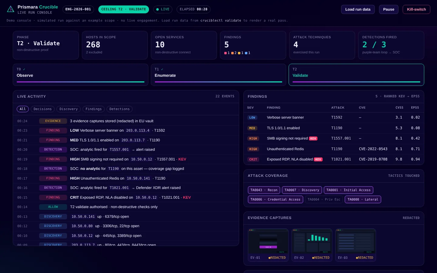Toggle the TA0001 · Initial Access chip
Screen dimensions: 437x273
348,190
